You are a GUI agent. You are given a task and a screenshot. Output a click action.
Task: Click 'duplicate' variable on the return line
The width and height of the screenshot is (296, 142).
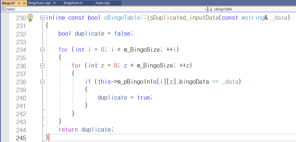point(96,129)
